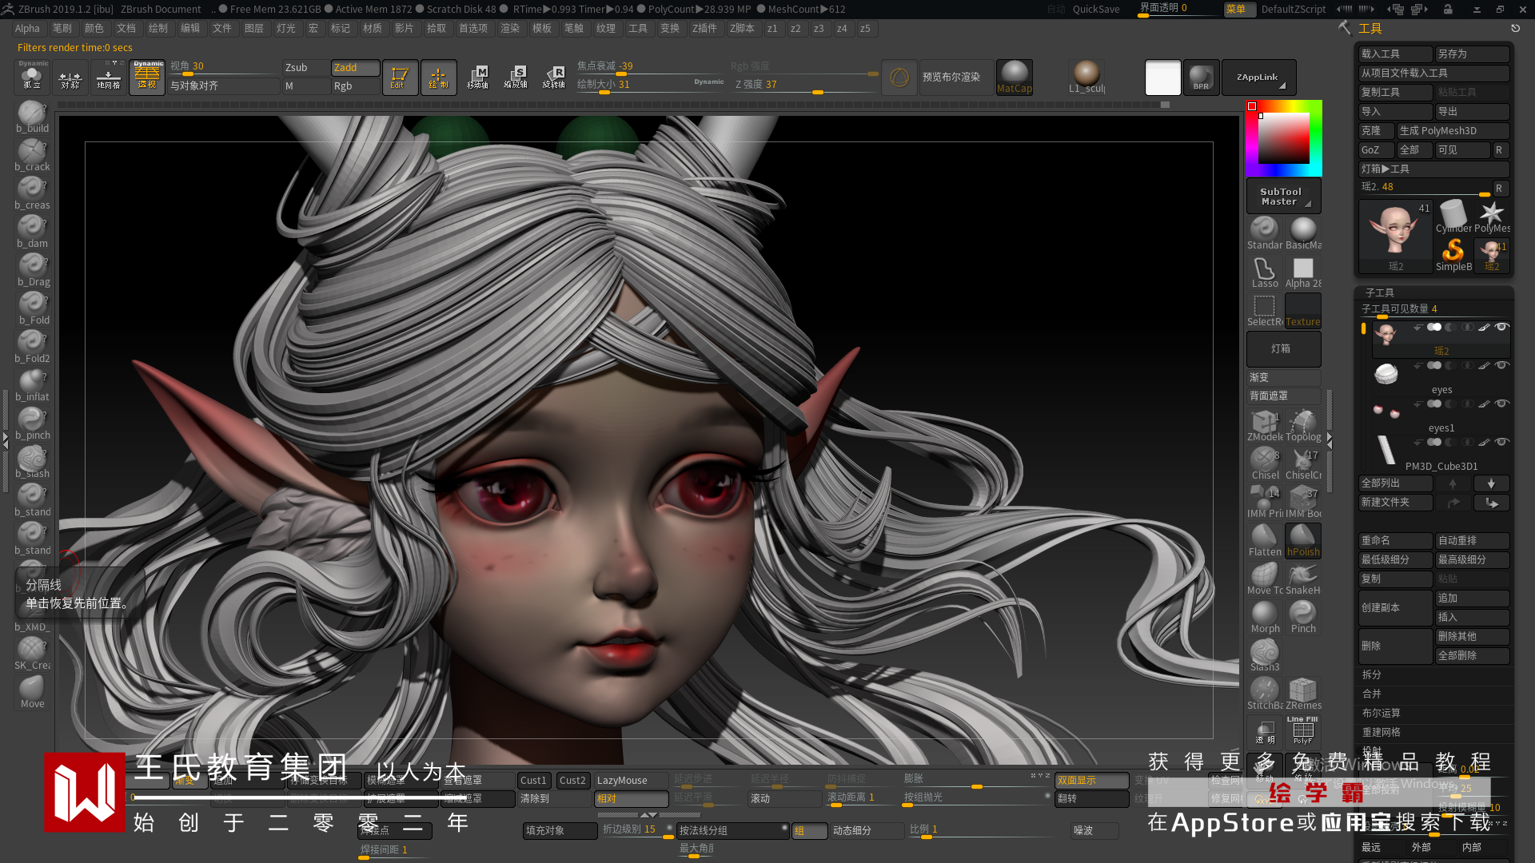Expand the SubTool Master menu
Viewport: 1535px width, 863px height.
click(x=1282, y=197)
